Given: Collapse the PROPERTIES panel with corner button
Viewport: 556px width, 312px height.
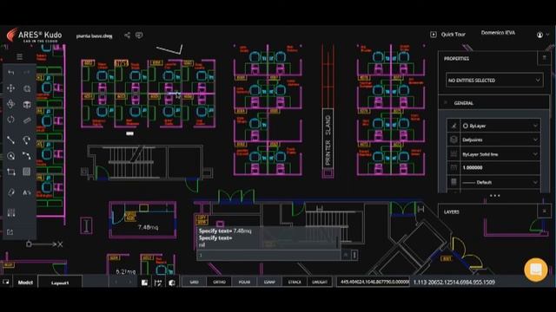Looking at the screenshot, I should coord(545,58).
